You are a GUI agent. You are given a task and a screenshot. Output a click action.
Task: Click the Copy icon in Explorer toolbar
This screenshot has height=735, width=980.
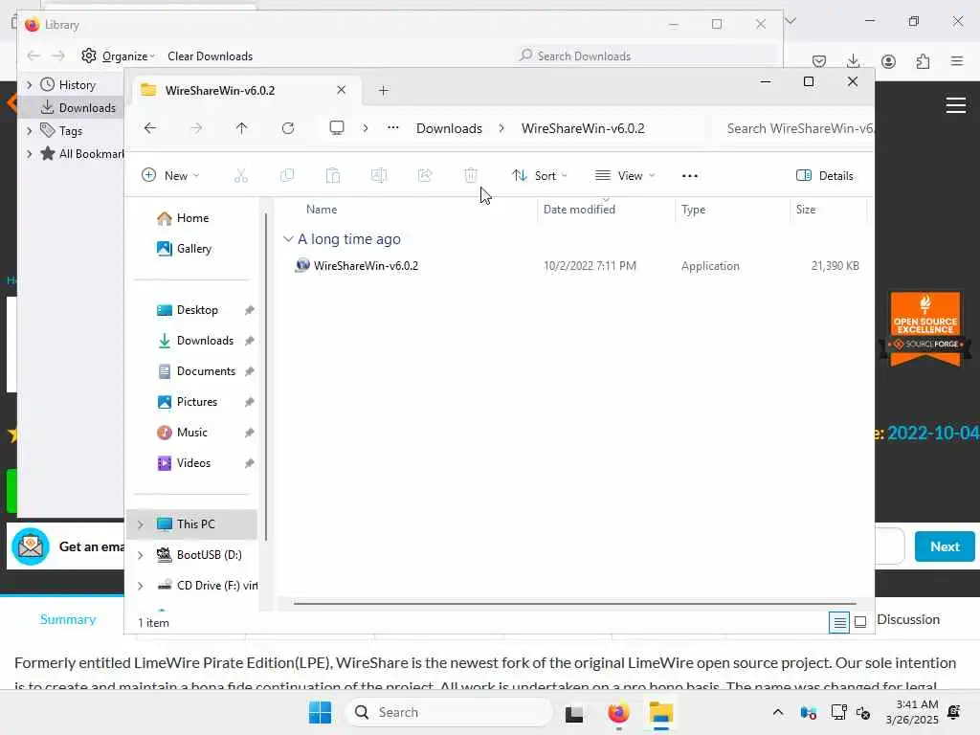click(287, 176)
